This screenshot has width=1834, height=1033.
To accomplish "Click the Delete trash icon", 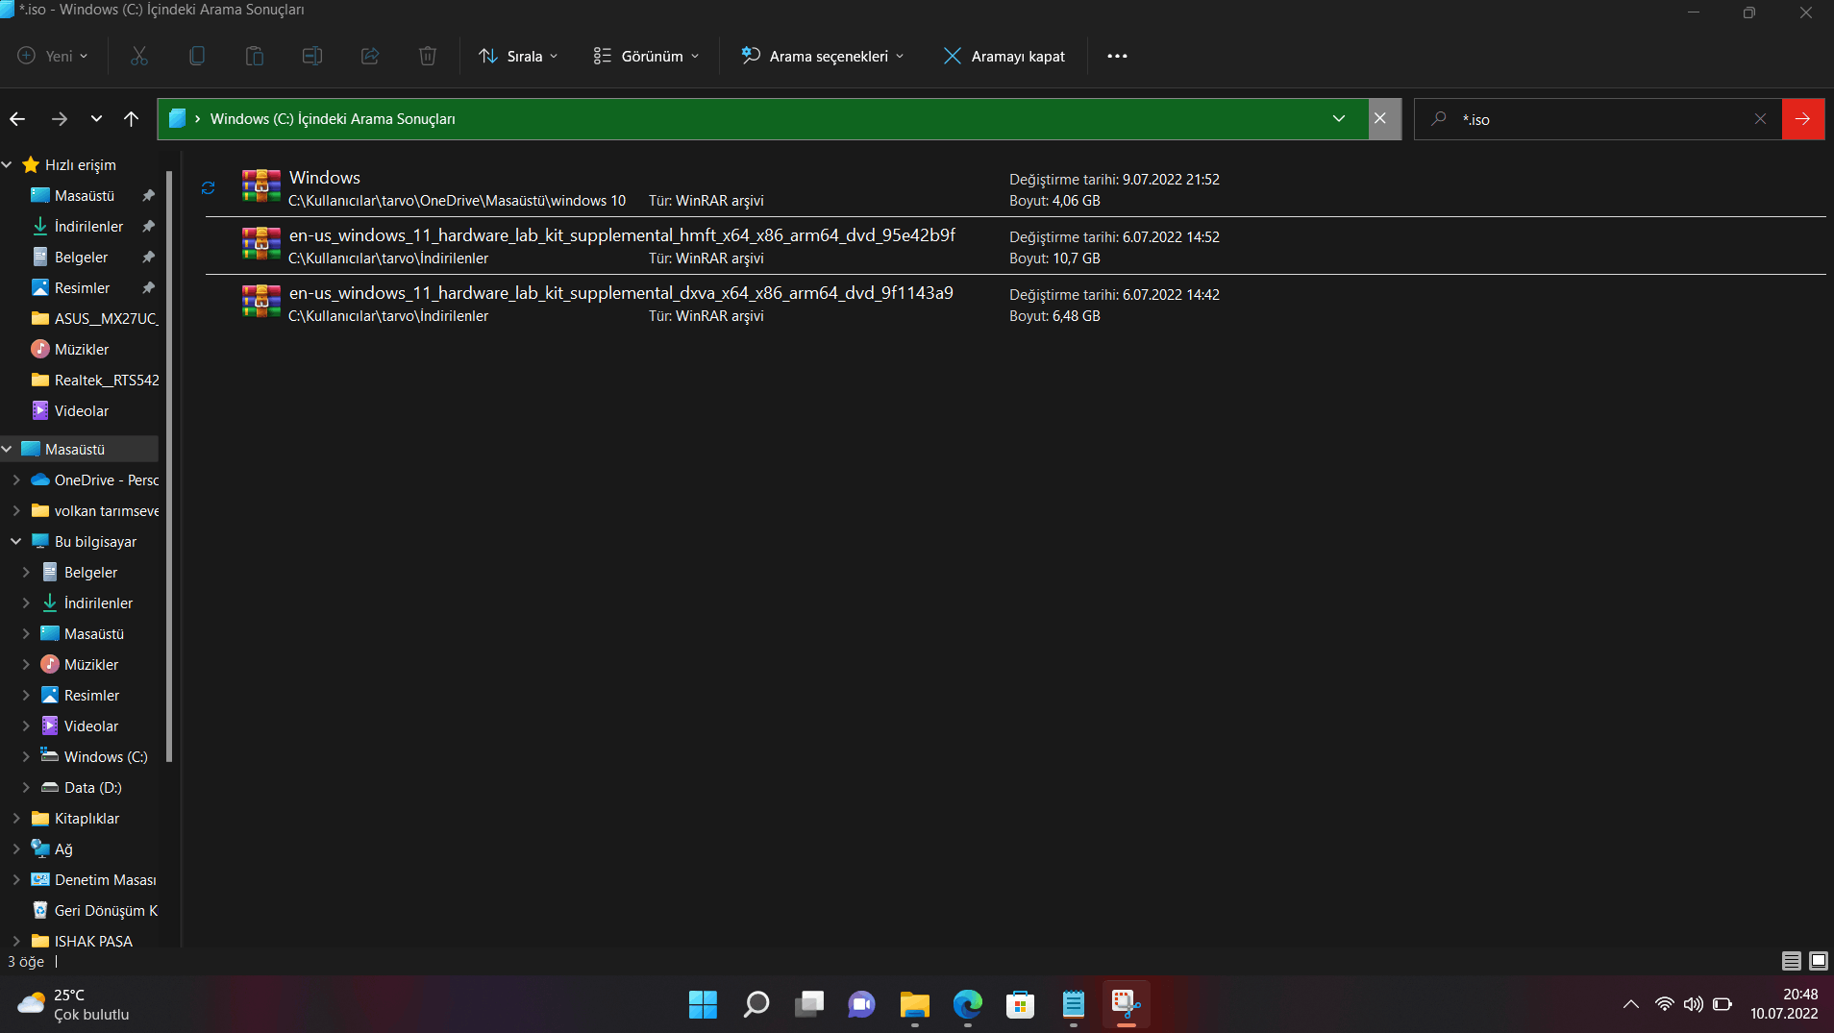I will tap(428, 56).
